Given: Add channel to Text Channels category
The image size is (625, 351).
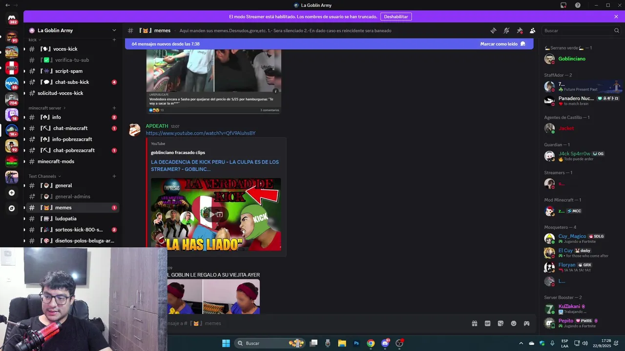Looking at the screenshot, I should (x=114, y=176).
